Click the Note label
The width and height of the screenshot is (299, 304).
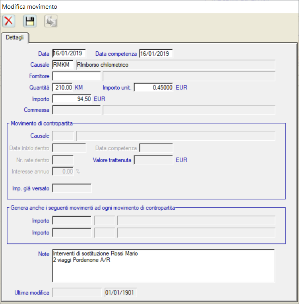click(x=44, y=254)
